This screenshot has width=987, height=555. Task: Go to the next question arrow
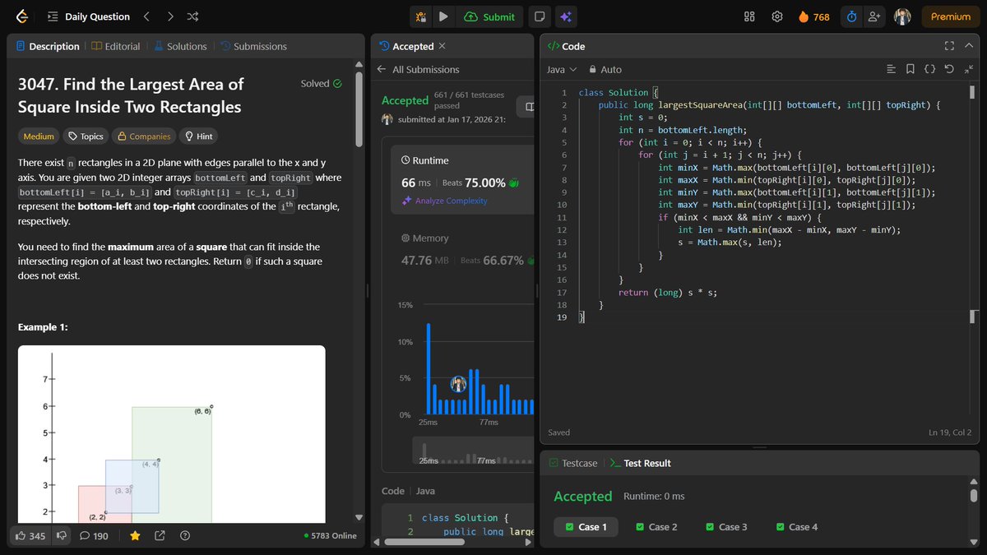pos(169,16)
